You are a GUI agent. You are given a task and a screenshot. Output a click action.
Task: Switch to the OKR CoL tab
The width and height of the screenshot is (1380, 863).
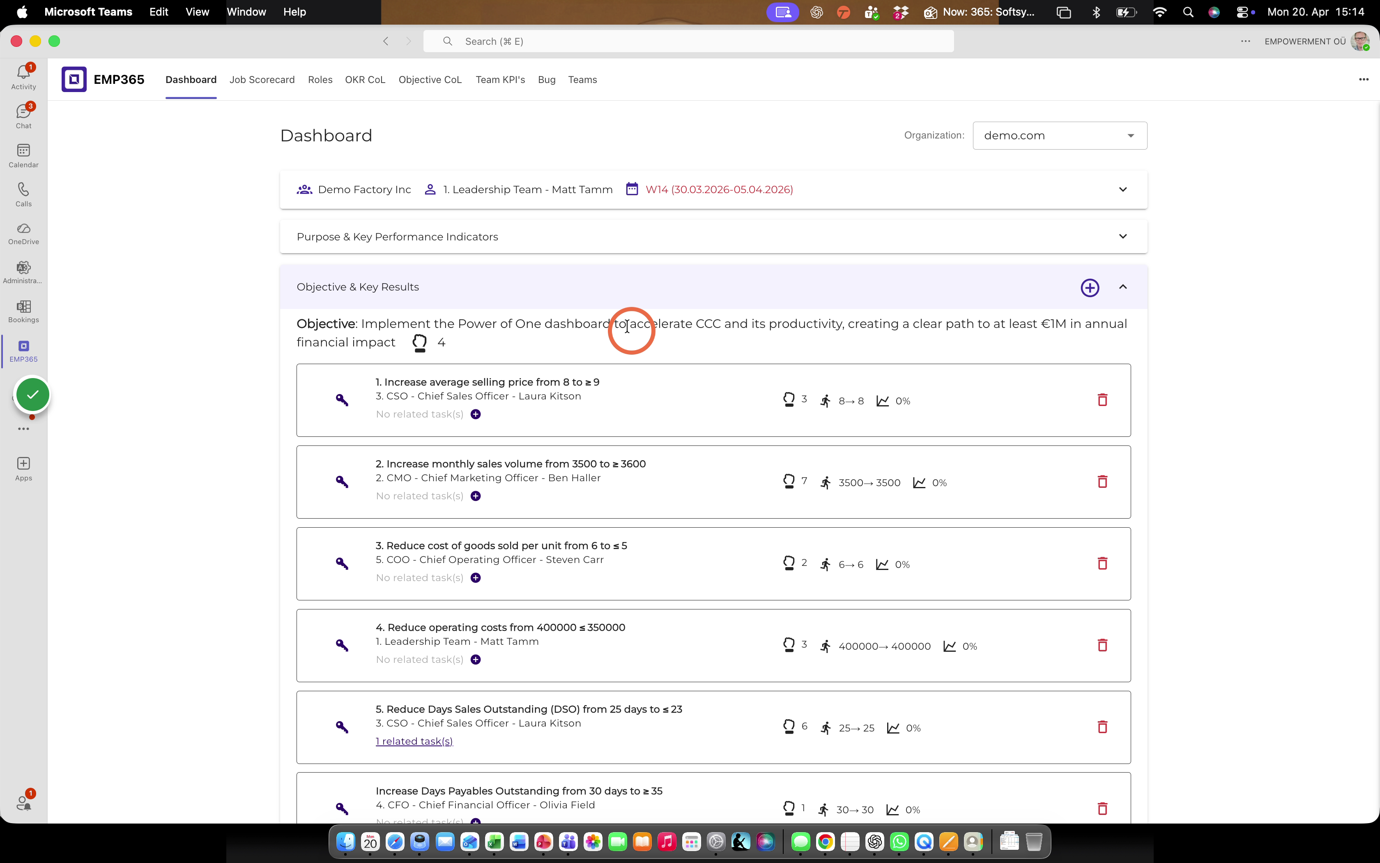365,80
